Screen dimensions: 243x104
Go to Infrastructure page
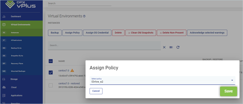pos(21,40)
